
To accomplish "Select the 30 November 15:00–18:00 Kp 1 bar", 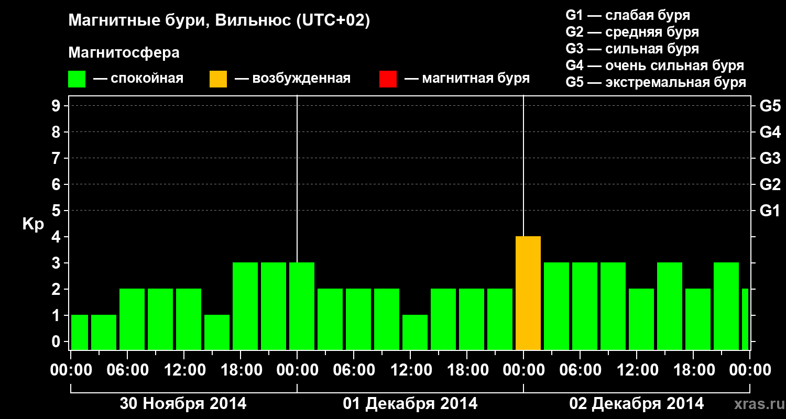I will coord(217,333).
